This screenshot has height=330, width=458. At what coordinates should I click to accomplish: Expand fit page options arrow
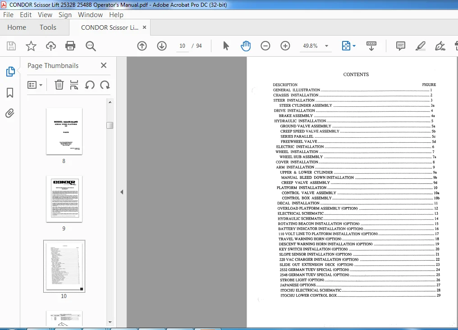click(x=354, y=46)
